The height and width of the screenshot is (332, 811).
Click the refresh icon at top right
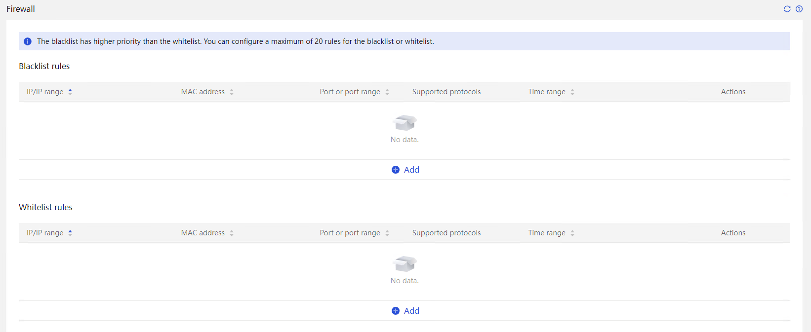(x=787, y=9)
